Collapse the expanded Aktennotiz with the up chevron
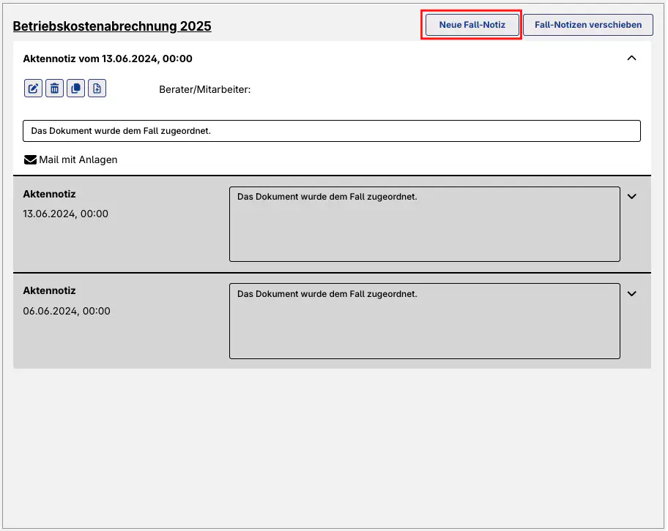 point(631,59)
